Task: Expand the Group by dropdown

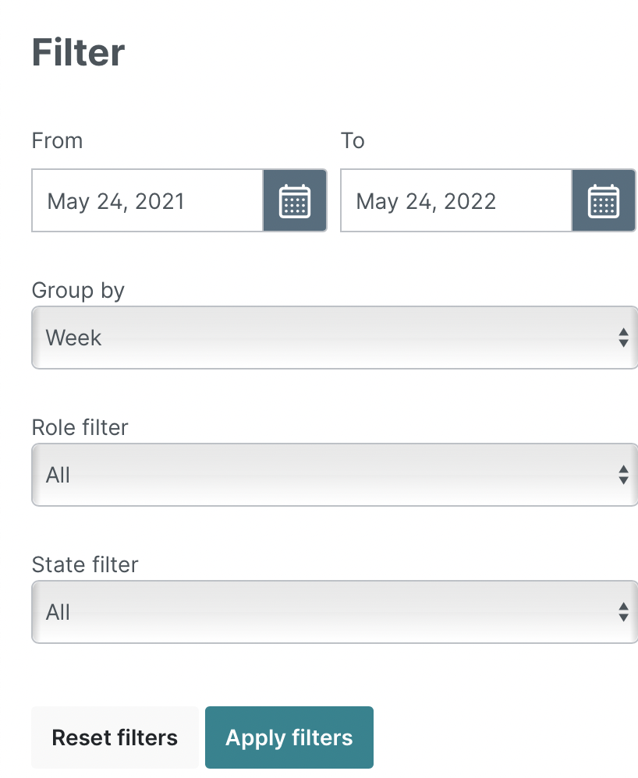Action: (335, 338)
